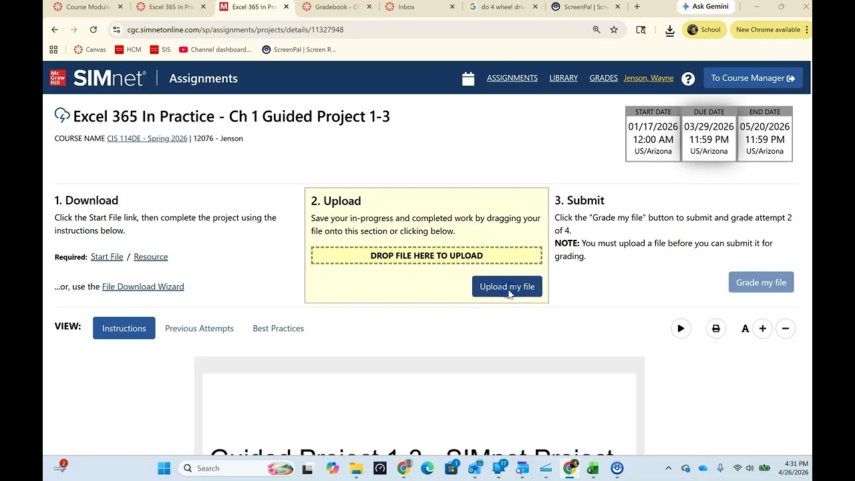Open the Resource link
The image size is (855, 481).
click(151, 257)
